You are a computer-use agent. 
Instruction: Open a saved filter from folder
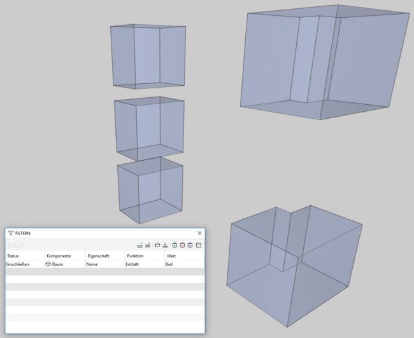click(157, 245)
